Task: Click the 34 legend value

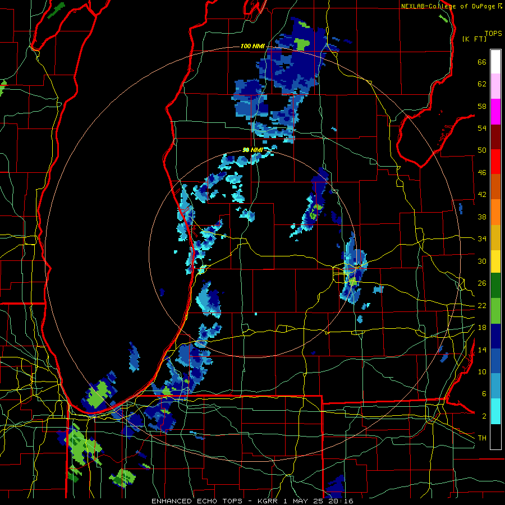Action: click(x=482, y=238)
